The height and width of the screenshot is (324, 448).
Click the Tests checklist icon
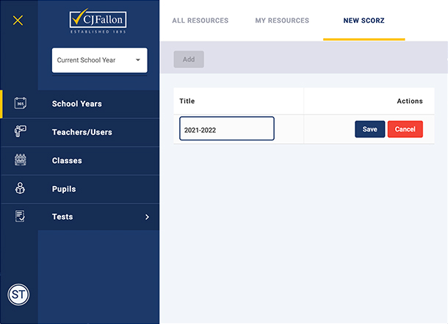pyautogui.click(x=20, y=217)
